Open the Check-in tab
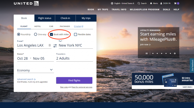 click(x=65, y=18)
